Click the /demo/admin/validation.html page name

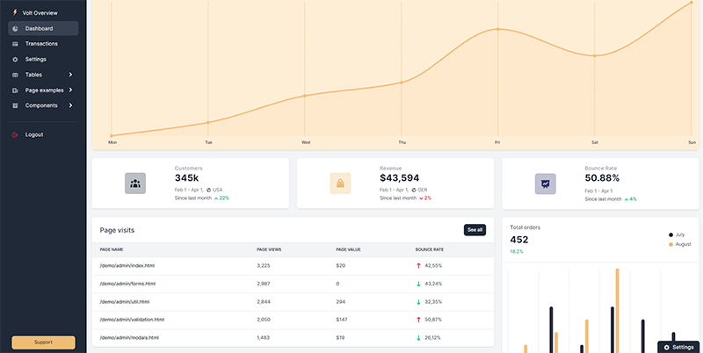click(133, 320)
